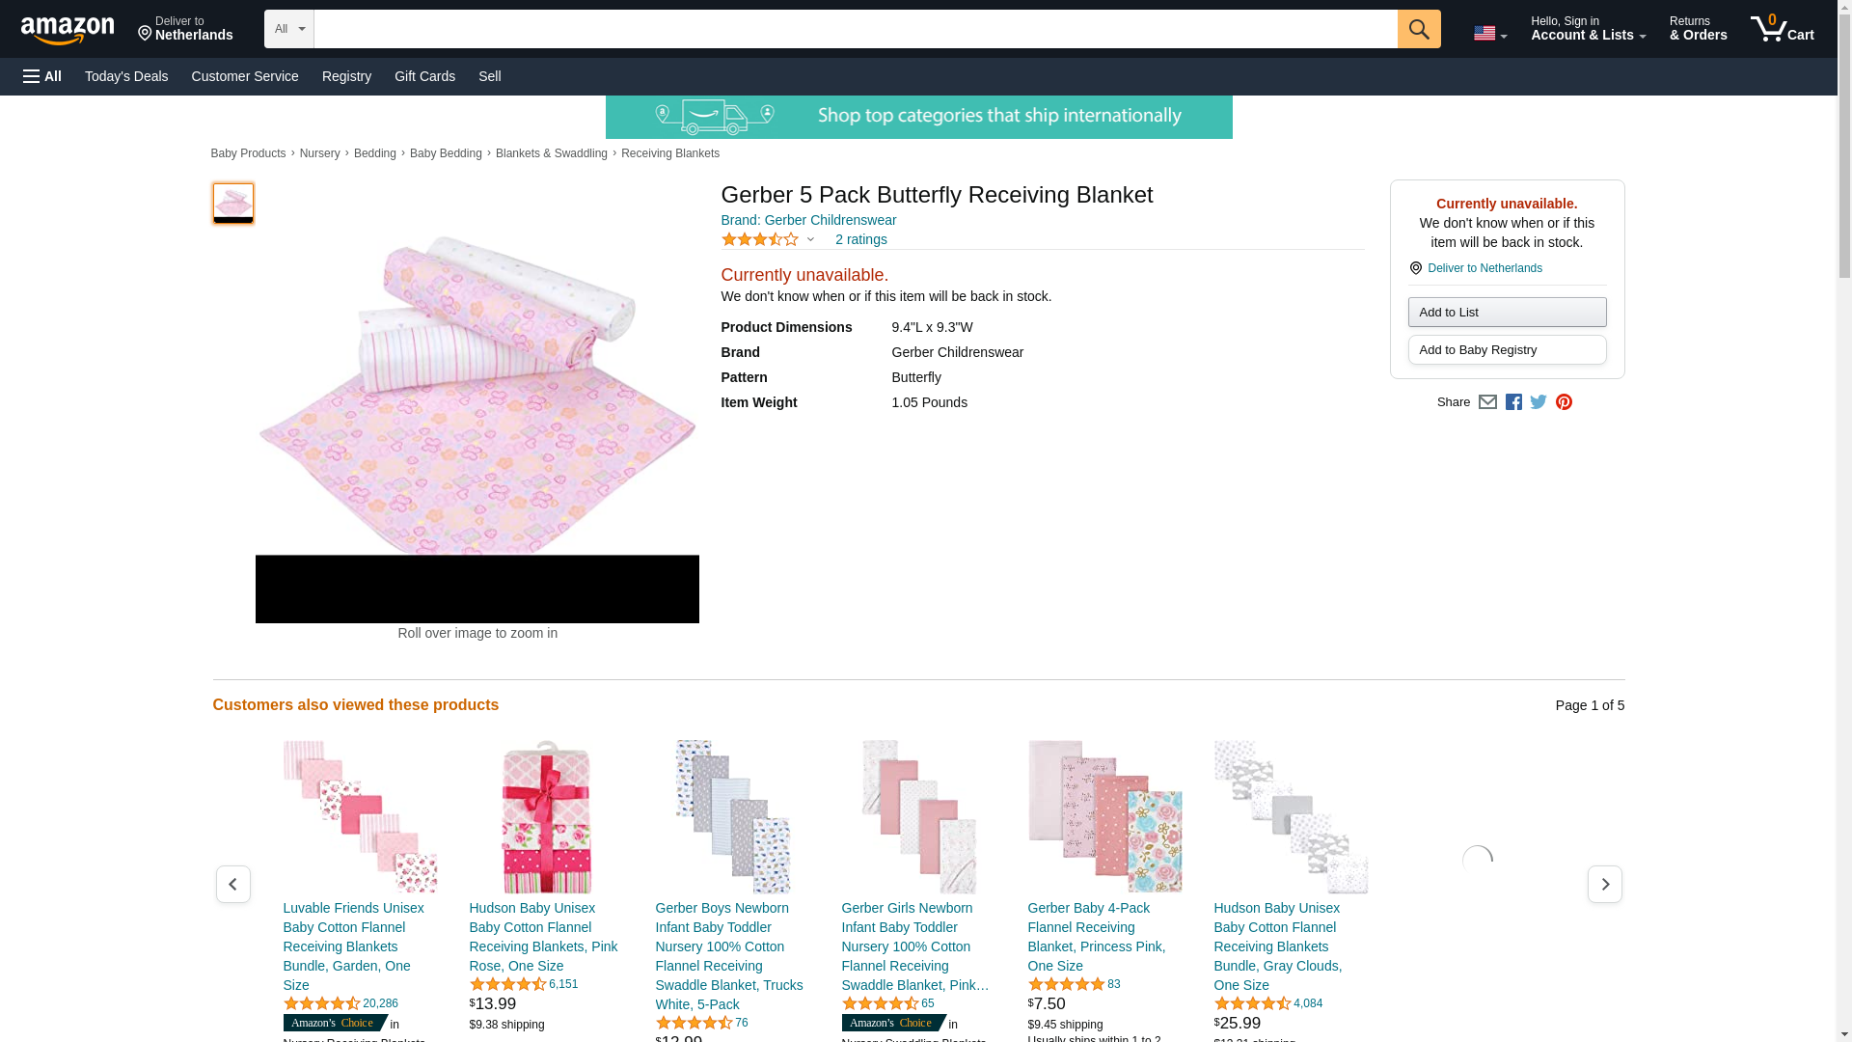
Task: Expand the star rating breakdown chevron
Action: 810,239
